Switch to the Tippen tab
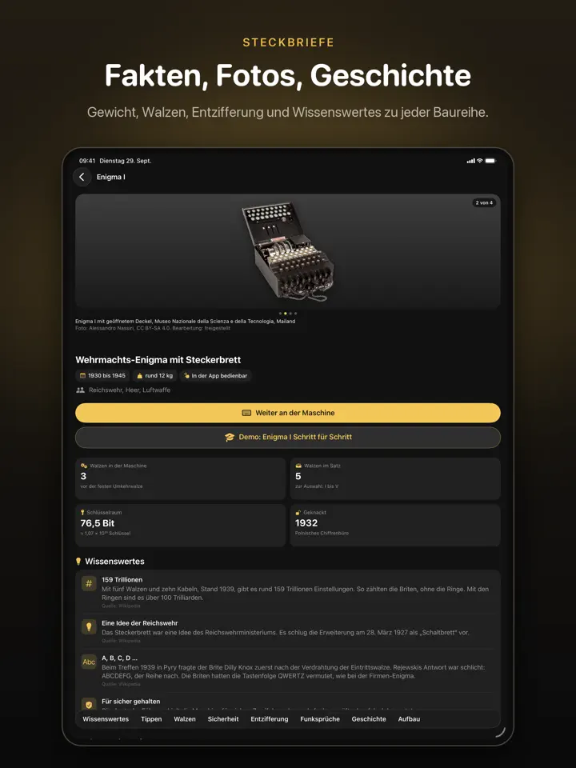This screenshot has height=768, width=576. tap(151, 719)
